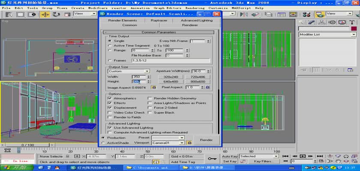Open the Utilities hammer panel
This screenshot has height=171, width=360.
pos(352,22)
